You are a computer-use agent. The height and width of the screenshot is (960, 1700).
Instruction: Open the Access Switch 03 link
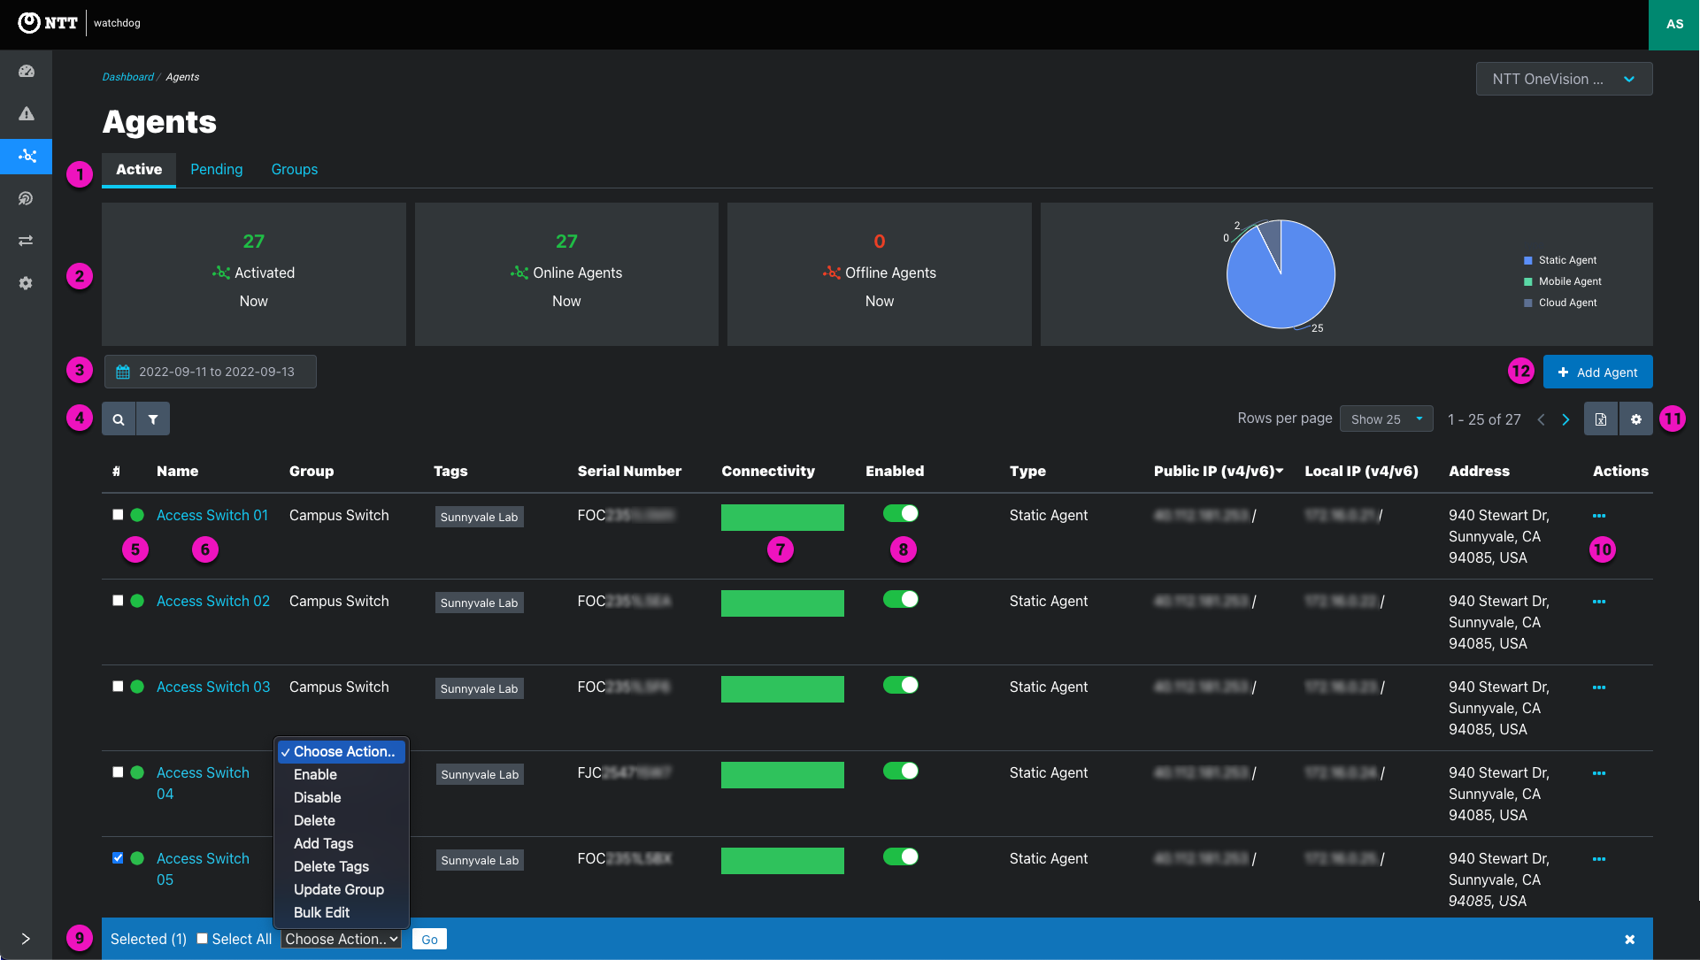[x=213, y=687]
